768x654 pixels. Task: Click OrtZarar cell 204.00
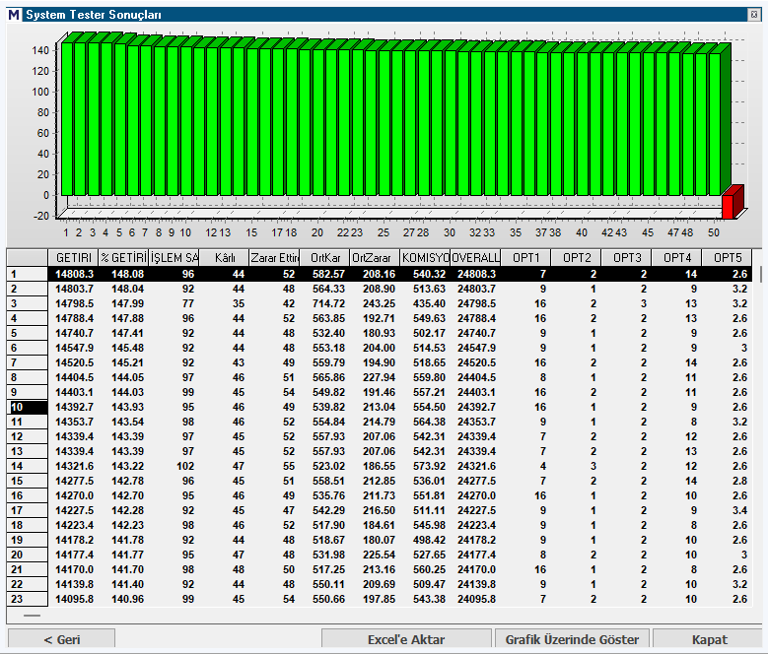(x=376, y=348)
